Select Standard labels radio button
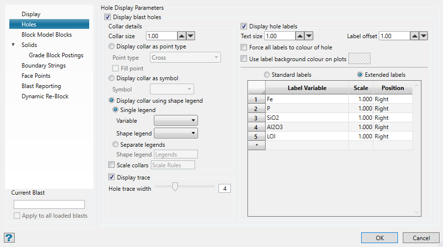 coord(267,75)
